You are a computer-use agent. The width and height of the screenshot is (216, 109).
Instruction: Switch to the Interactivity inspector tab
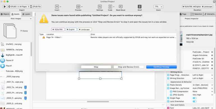(x=210, y=14)
